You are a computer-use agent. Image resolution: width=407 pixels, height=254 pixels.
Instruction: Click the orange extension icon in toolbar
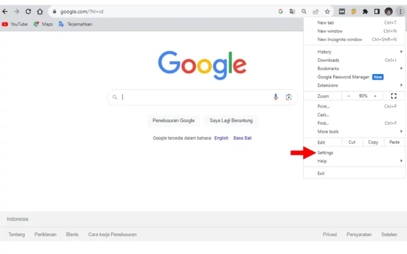tap(354, 11)
